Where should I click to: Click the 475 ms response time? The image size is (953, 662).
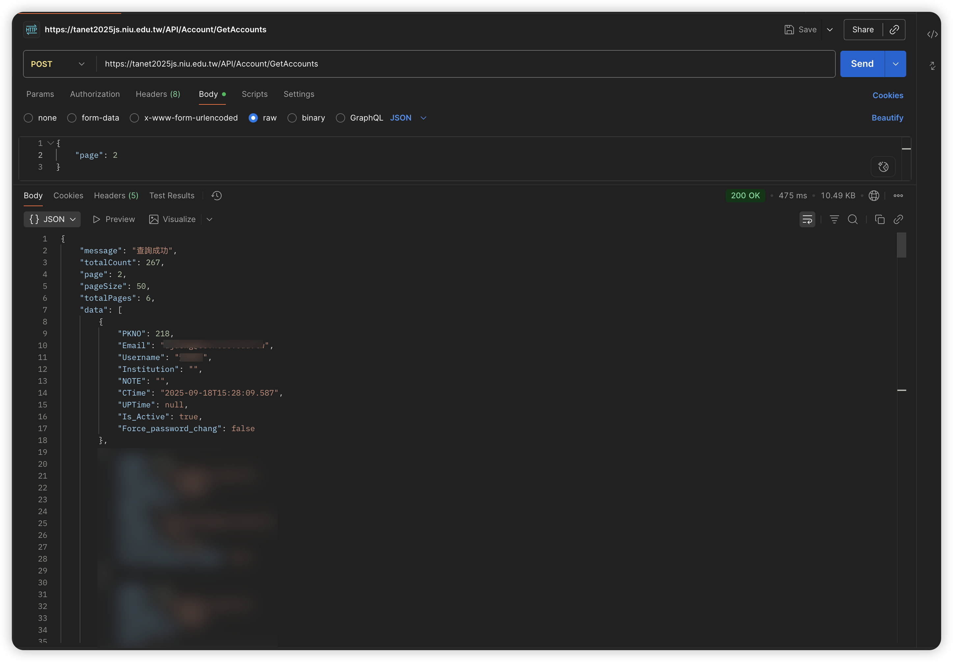click(793, 195)
